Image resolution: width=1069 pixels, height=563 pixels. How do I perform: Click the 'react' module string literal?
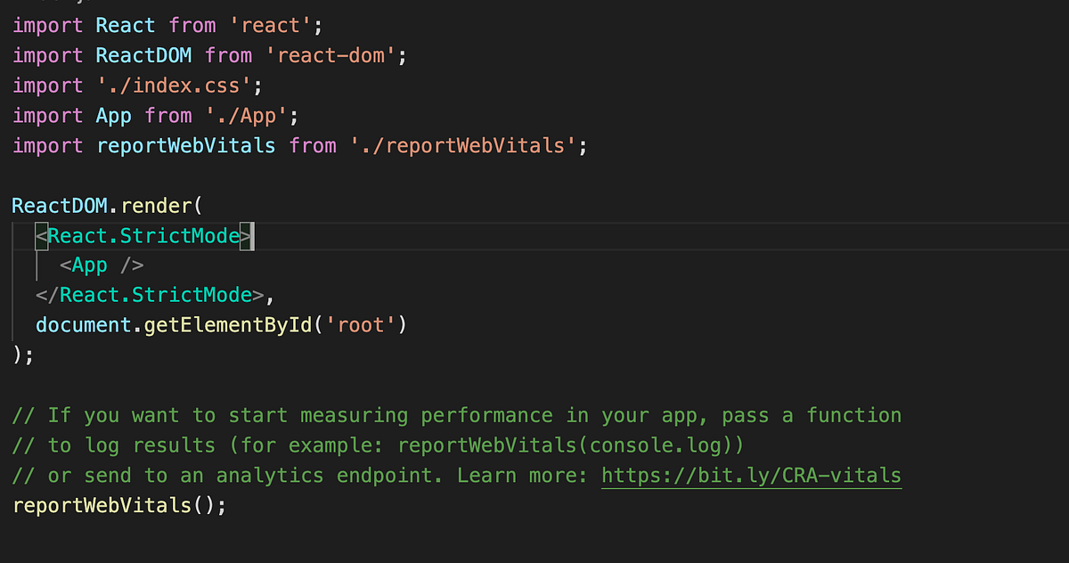coord(269,25)
